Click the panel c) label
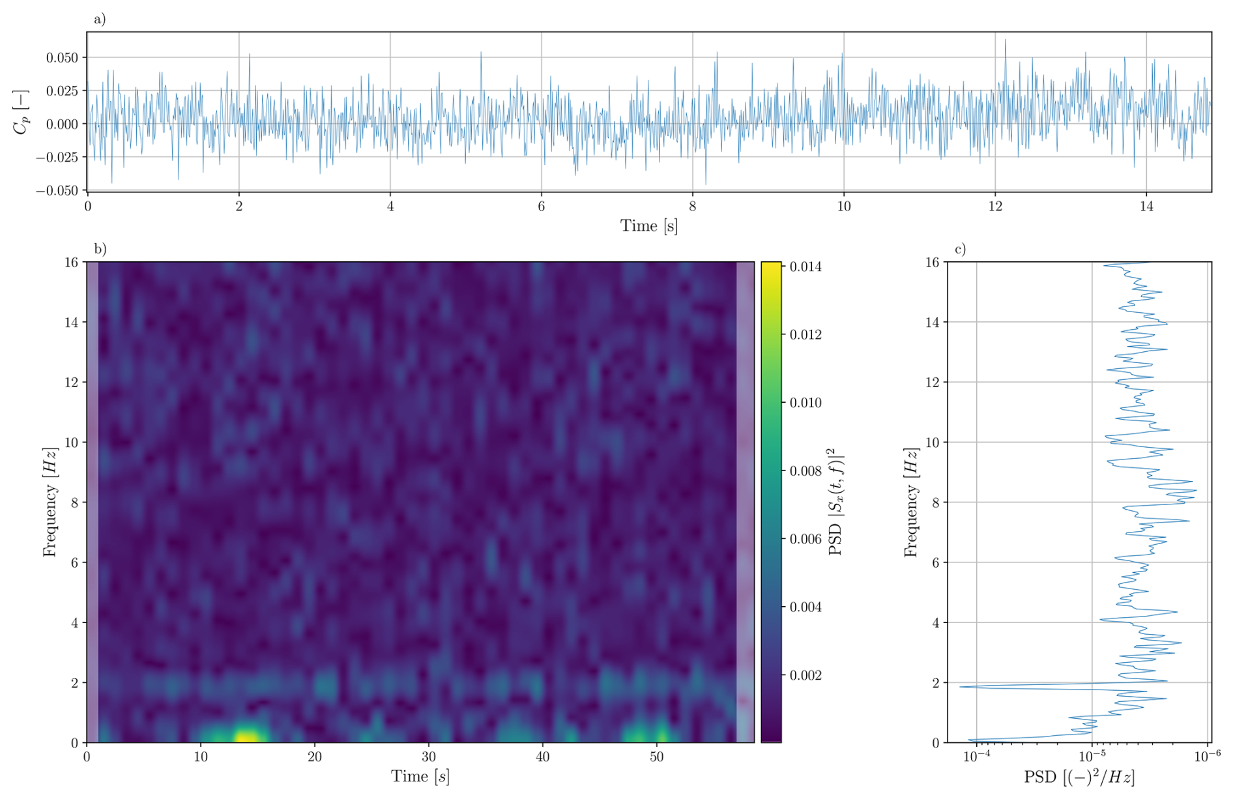The width and height of the screenshot is (1233, 799). 960,248
